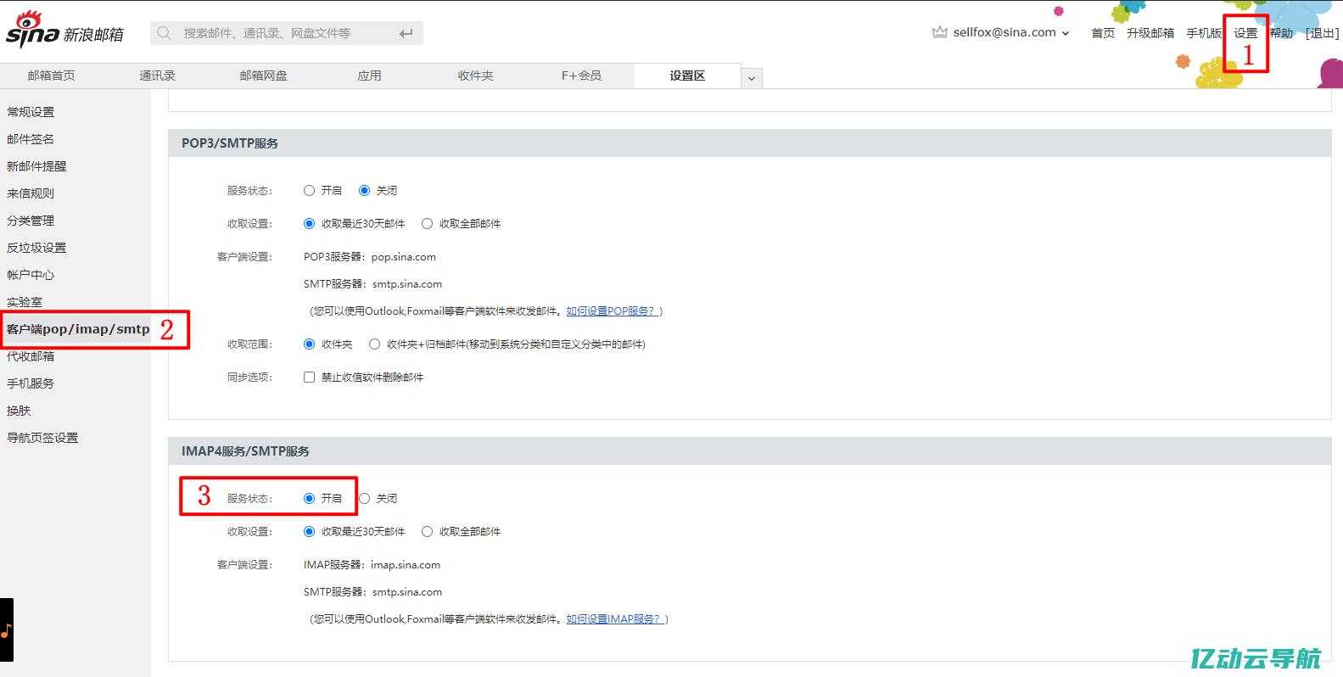Viewport: 1343px width, 677px height.
Task: Select 关闭 for POP3 service status
Action: [365, 191]
